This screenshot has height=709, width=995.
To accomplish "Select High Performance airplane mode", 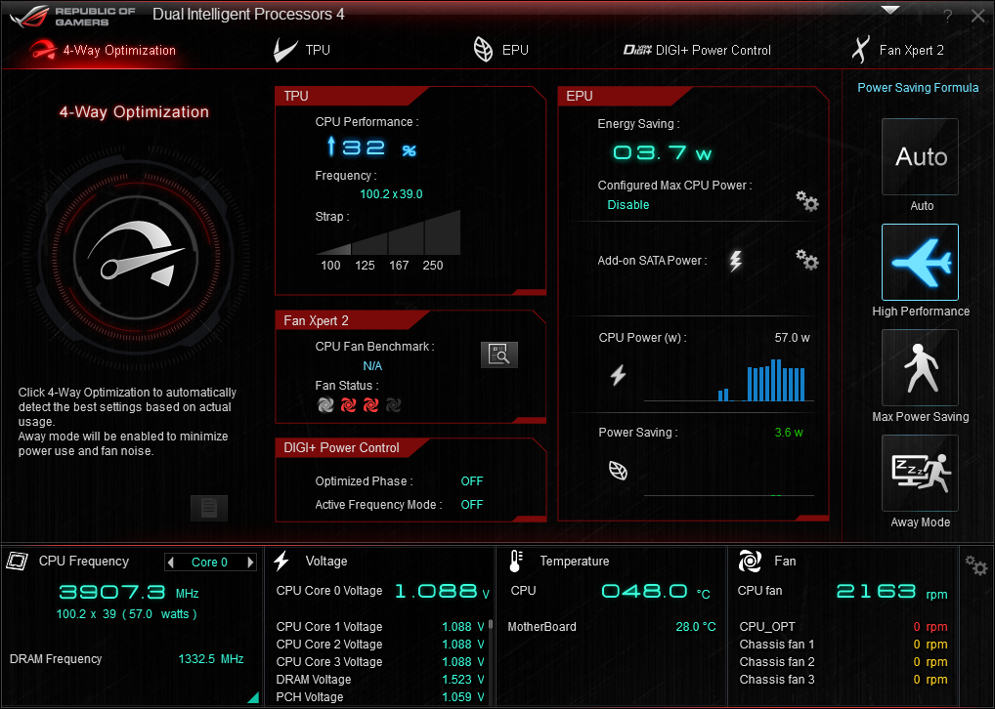I will [x=920, y=262].
